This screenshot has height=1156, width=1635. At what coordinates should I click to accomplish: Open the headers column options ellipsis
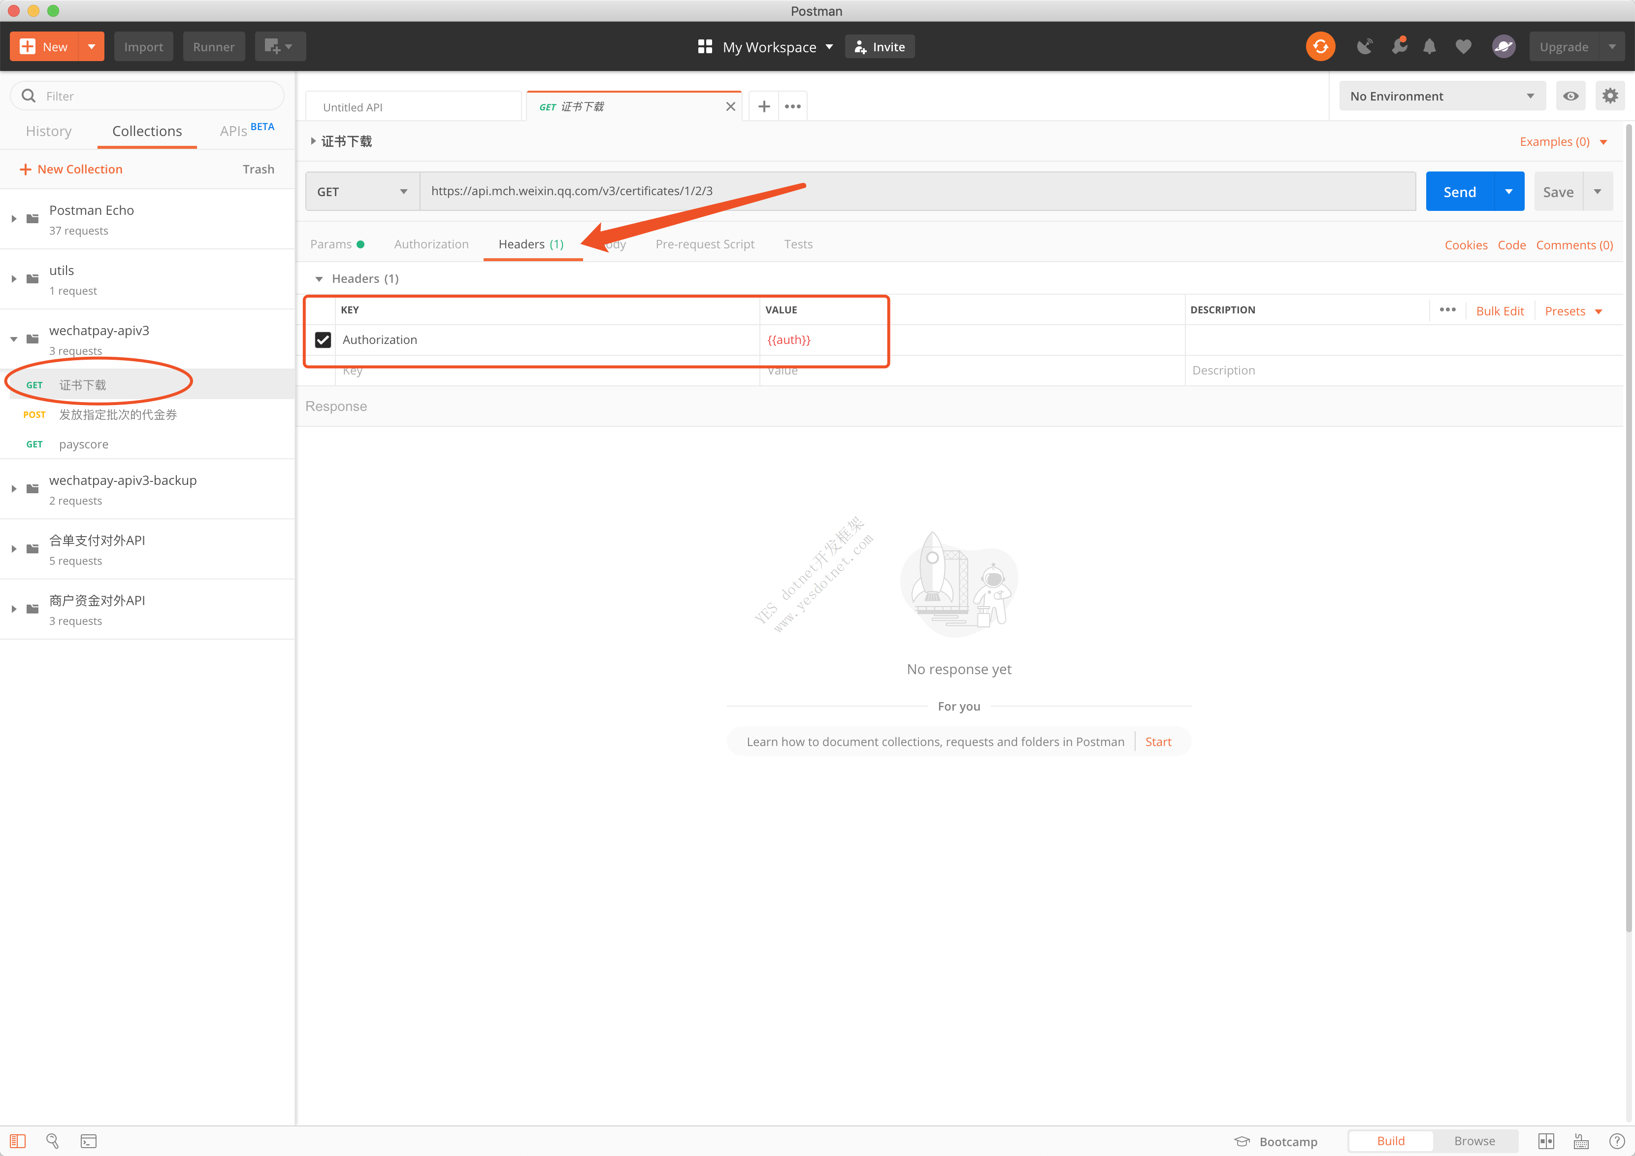coord(1447,310)
